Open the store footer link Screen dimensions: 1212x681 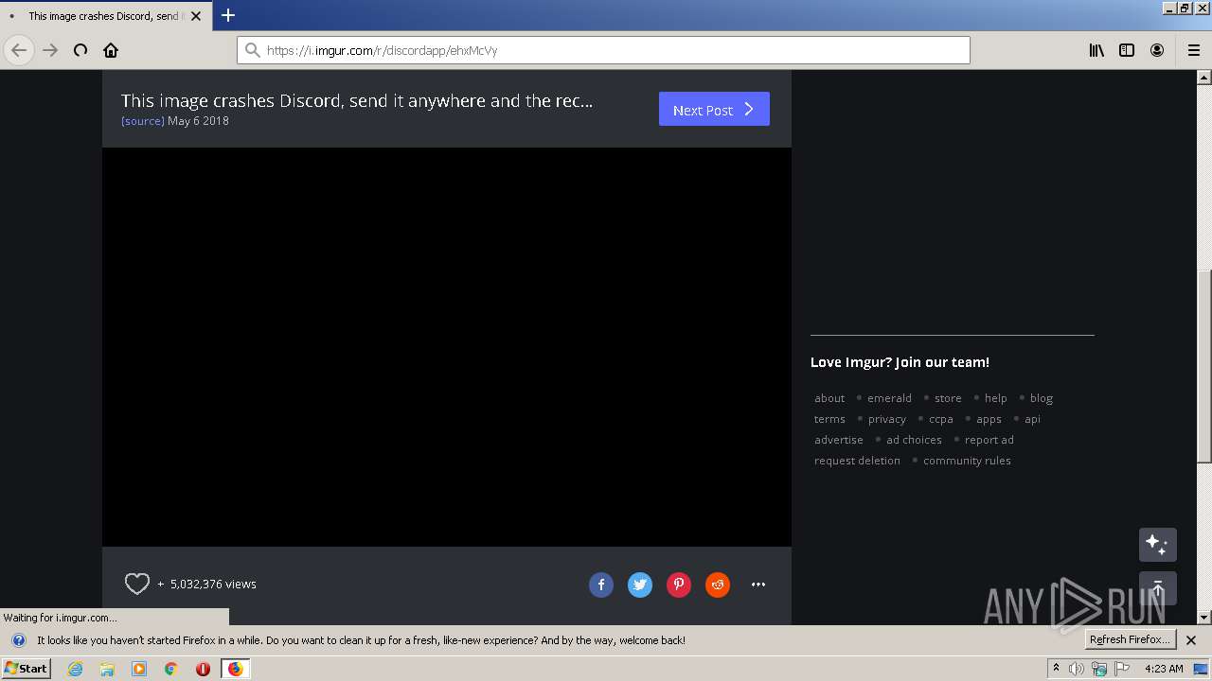(x=948, y=398)
